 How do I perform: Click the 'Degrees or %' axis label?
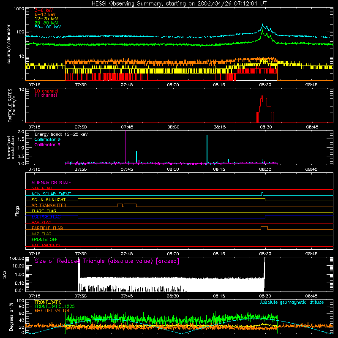(x=11, y=316)
